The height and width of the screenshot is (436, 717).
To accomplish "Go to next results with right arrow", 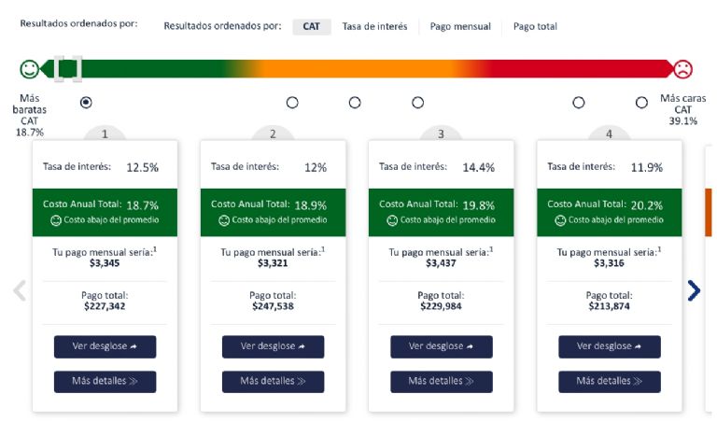I will [694, 290].
